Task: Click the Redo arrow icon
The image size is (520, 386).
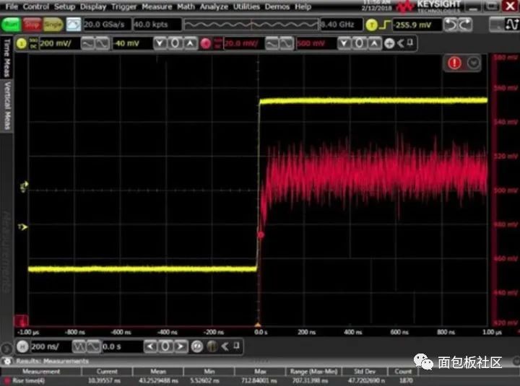Action: (465, 25)
